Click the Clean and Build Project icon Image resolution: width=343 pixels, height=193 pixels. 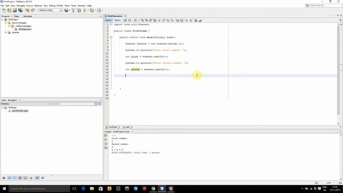coord(79,10)
